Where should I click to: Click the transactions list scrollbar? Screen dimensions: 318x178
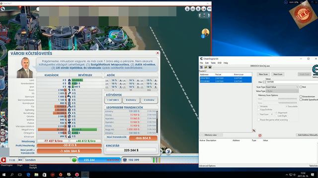(x=157, y=122)
